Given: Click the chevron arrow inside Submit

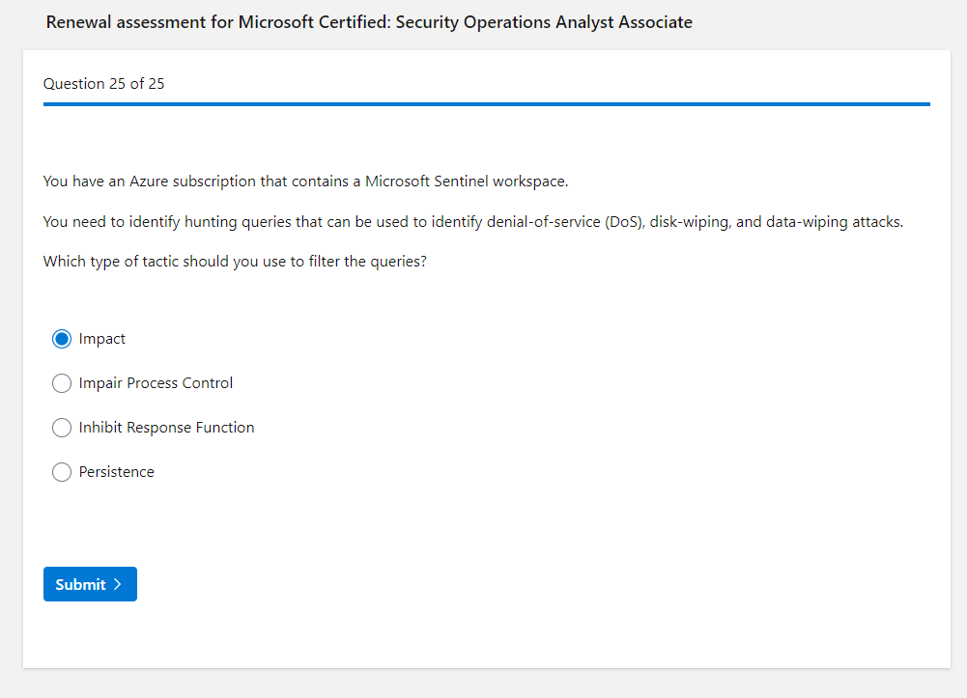Looking at the screenshot, I should (118, 584).
